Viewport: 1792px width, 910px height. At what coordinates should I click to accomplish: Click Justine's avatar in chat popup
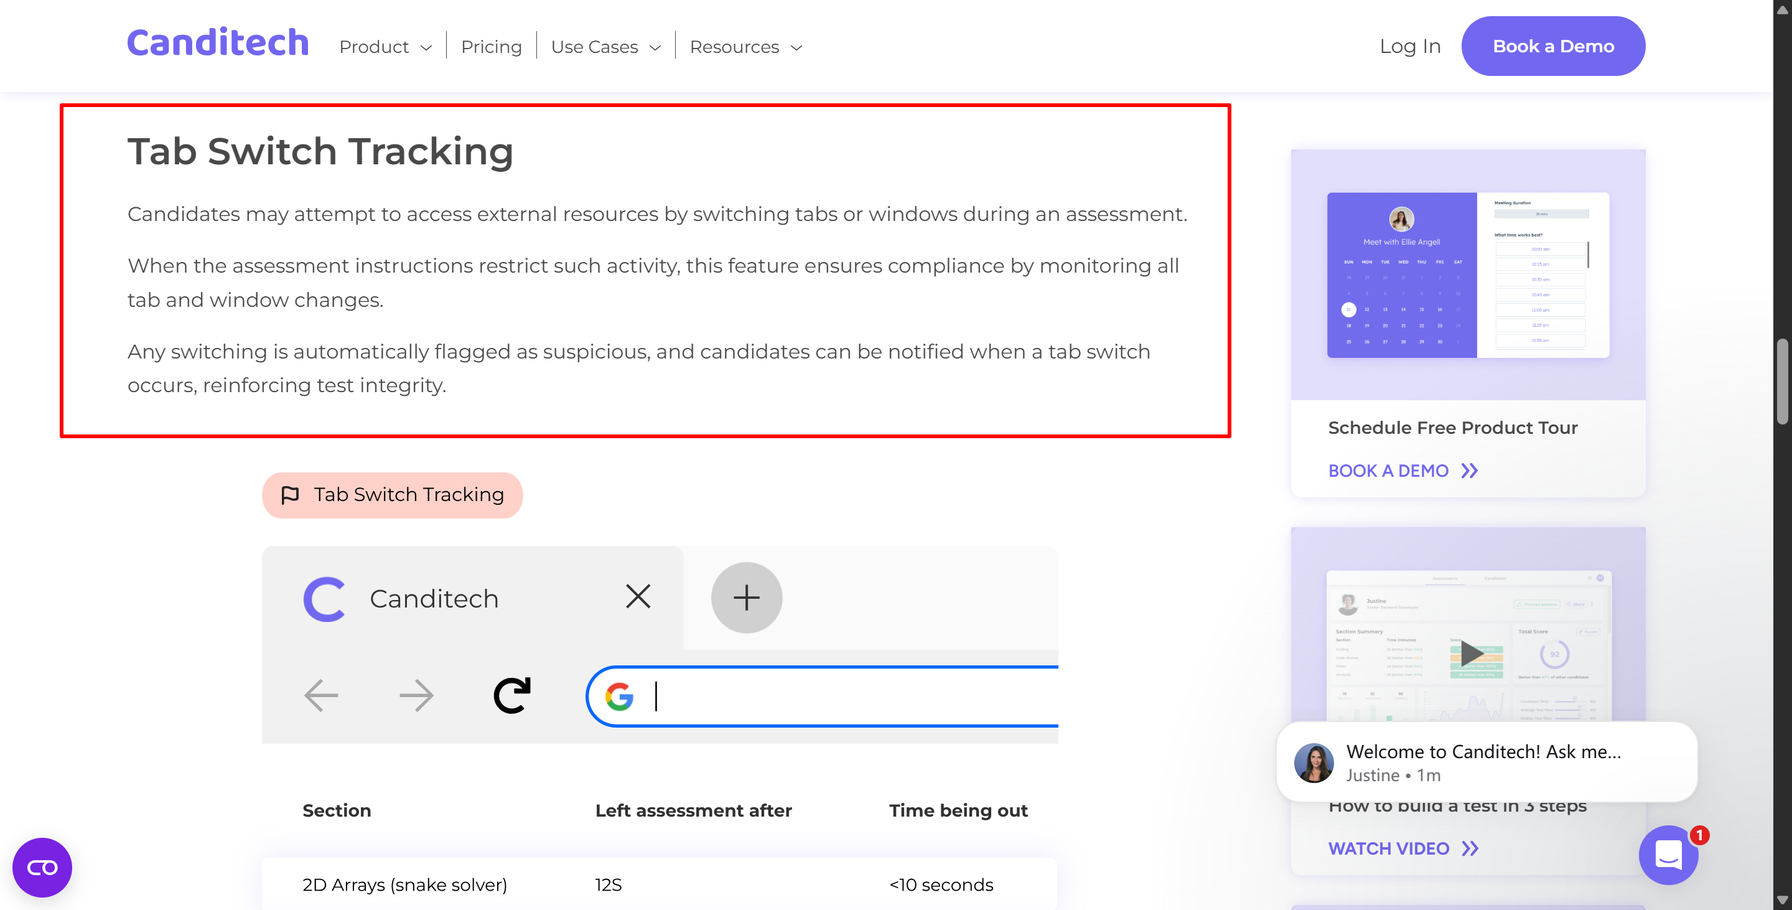click(x=1314, y=763)
